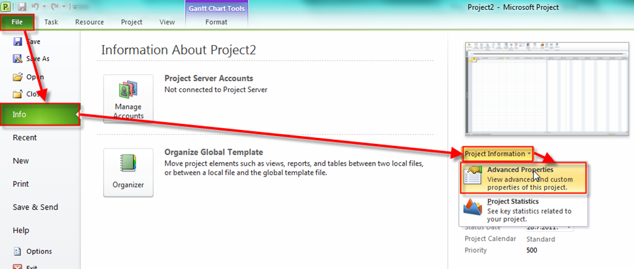634x269 pixels.
Task: Open the undo history dropdown arrow
Action: pos(45,7)
